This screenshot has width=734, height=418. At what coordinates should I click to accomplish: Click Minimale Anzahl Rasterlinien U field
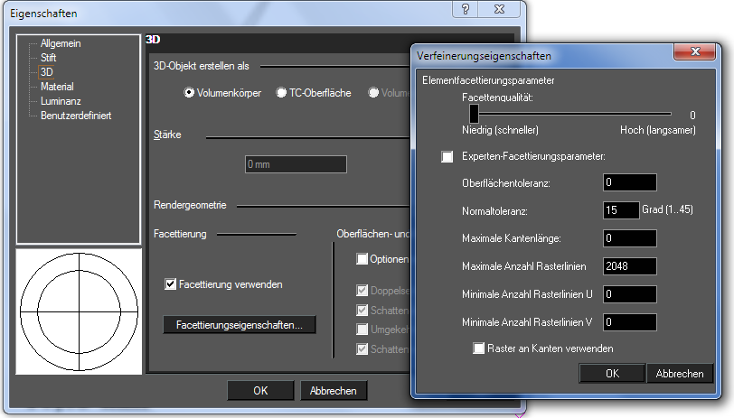coord(630,294)
